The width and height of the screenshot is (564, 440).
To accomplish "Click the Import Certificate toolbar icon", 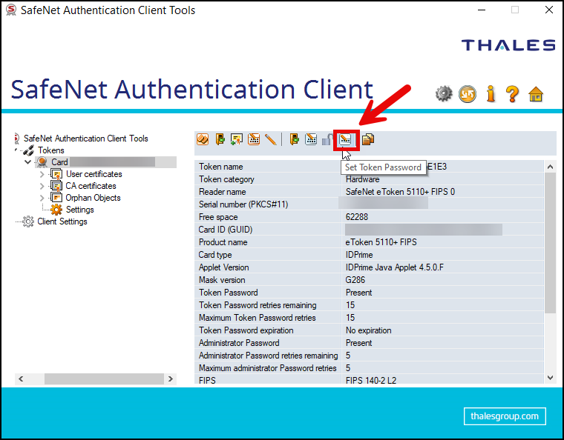I will pyautogui.click(x=237, y=139).
